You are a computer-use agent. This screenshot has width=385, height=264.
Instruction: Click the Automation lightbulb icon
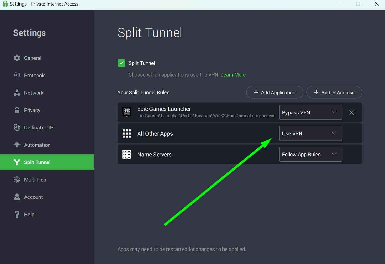tap(17, 145)
